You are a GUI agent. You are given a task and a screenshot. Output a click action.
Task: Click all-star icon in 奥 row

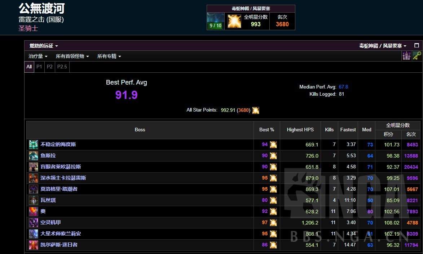273,212
